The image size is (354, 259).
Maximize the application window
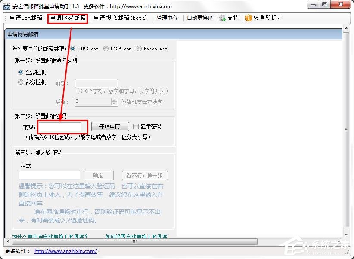pyautogui.click(x=324, y=5)
